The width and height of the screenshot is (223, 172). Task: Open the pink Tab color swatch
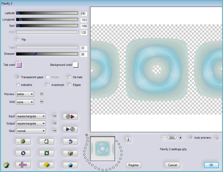click(x=19, y=65)
